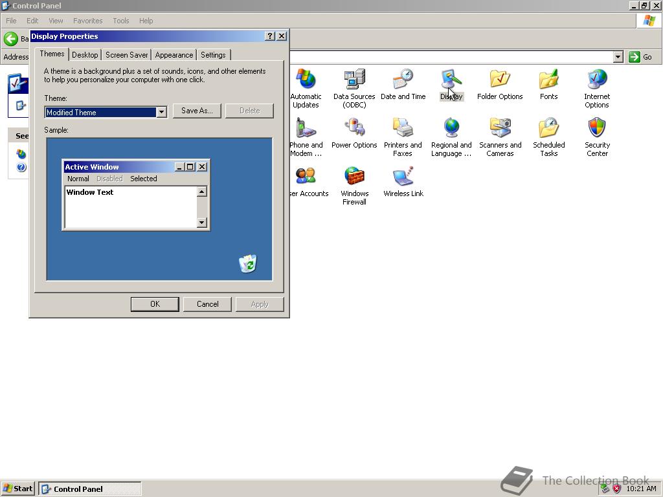Open the Date and Time icon
The height and width of the screenshot is (497, 663).
403,80
